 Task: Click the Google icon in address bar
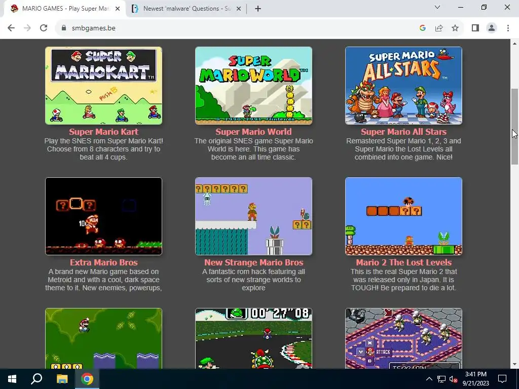pyautogui.click(x=422, y=28)
